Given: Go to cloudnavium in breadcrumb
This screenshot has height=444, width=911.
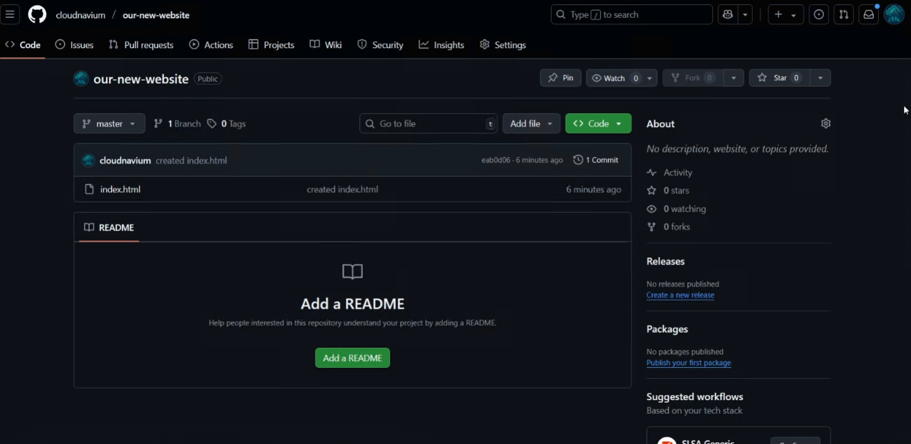Looking at the screenshot, I should click(80, 15).
